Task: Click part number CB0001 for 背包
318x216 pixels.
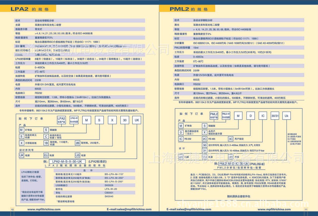Action: 109,193
